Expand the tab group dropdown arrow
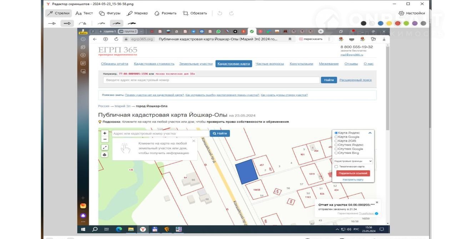The height and width of the screenshot is (239, 457). (141, 31)
